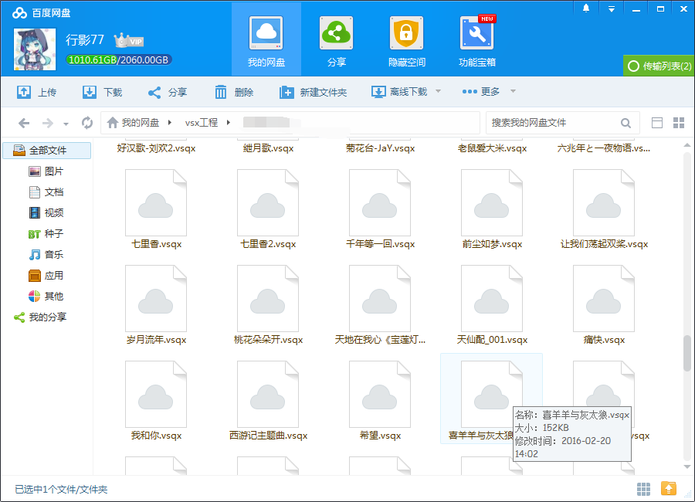695x502 pixels.
Task: Go back with the left arrow
Action: click(x=24, y=123)
